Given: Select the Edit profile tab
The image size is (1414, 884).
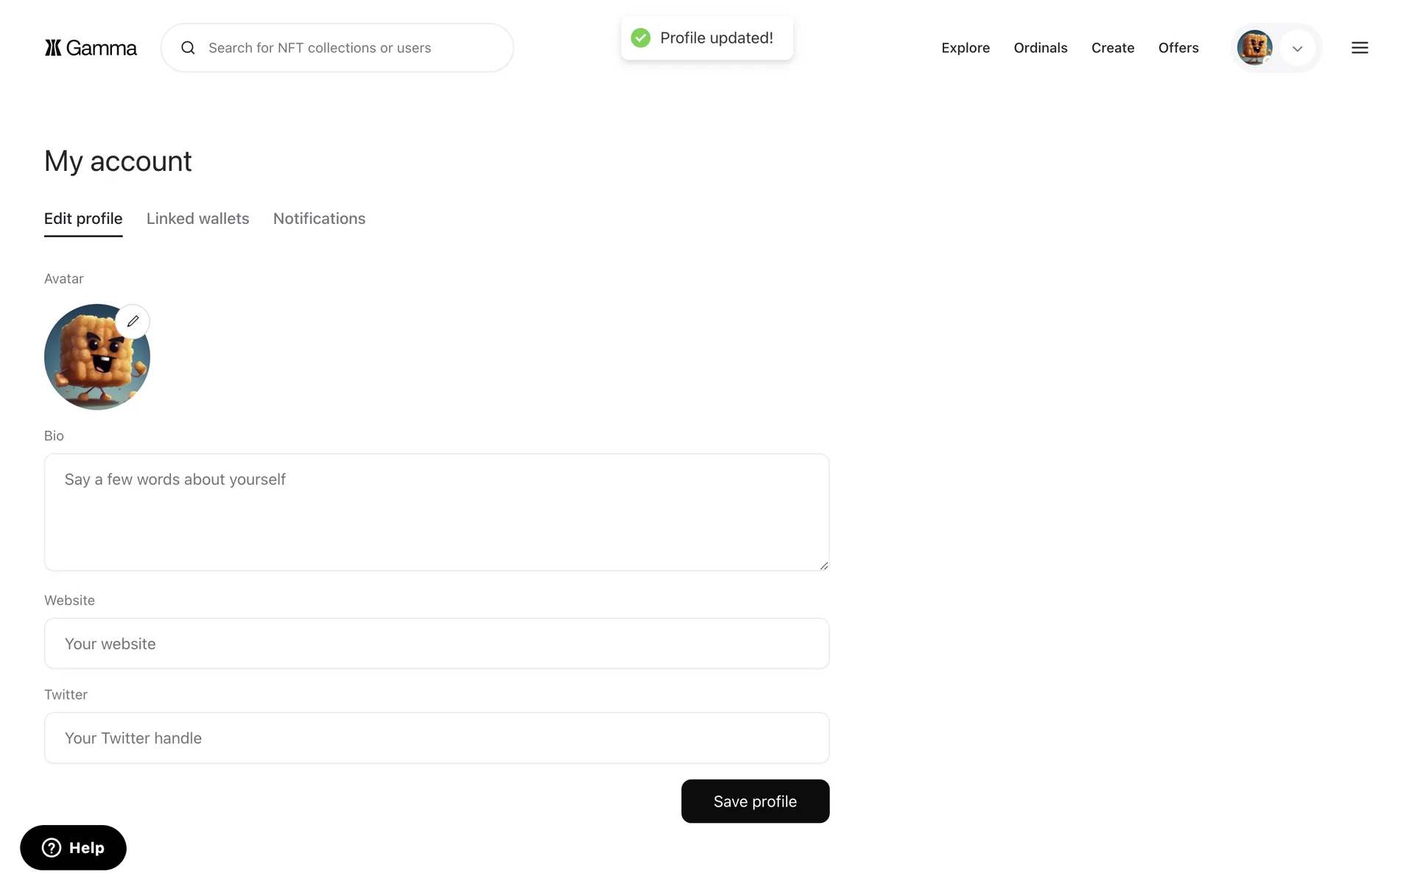Looking at the screenshot, I should coord(83,219).
